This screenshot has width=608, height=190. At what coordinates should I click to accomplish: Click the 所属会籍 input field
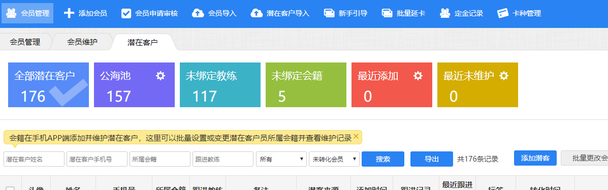pos(160,159)
